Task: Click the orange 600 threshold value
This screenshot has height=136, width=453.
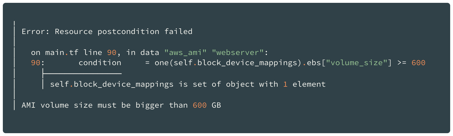Action: [418, 63]
